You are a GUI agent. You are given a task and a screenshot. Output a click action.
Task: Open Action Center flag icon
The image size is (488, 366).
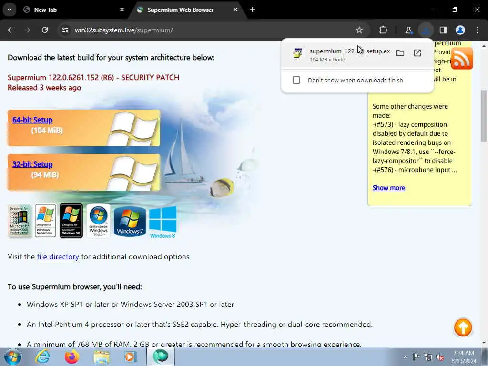[x=417, y=356]
